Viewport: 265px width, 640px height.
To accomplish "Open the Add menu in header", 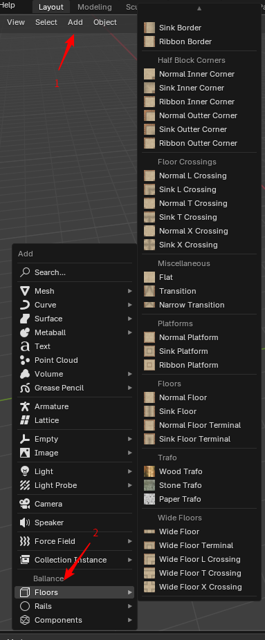I will click(75, 22).
